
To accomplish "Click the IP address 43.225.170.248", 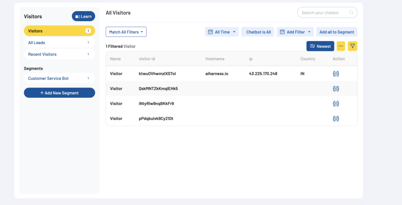I will (263, 74).
